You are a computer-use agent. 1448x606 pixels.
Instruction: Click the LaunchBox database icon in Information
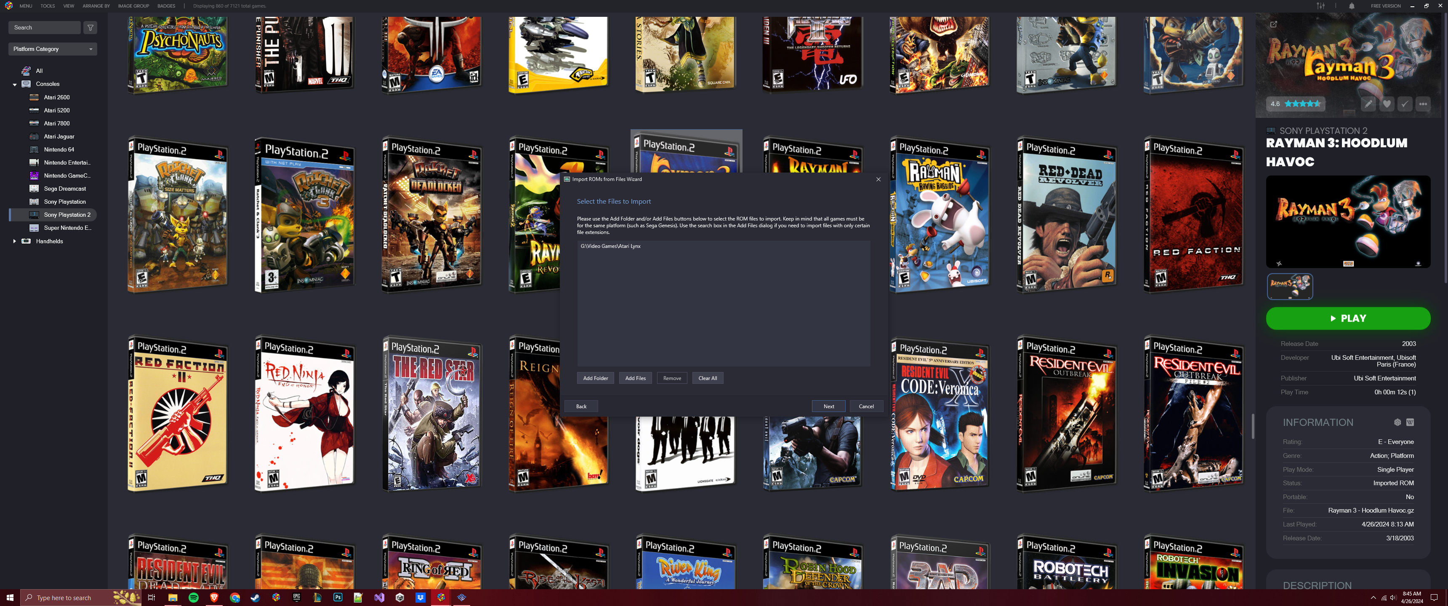tap(1397, 422)
